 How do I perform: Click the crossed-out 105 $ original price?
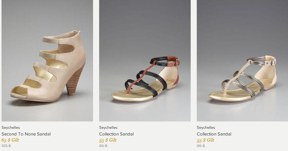click(6, 146)
